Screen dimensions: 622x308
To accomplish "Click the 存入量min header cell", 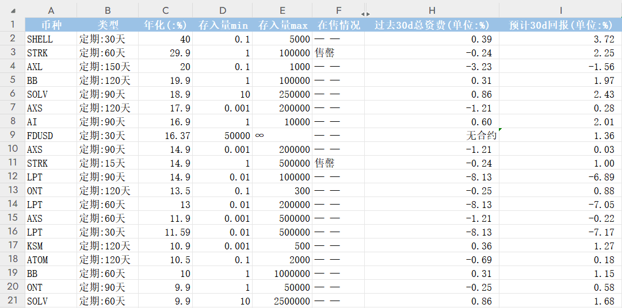I will 222,25.
